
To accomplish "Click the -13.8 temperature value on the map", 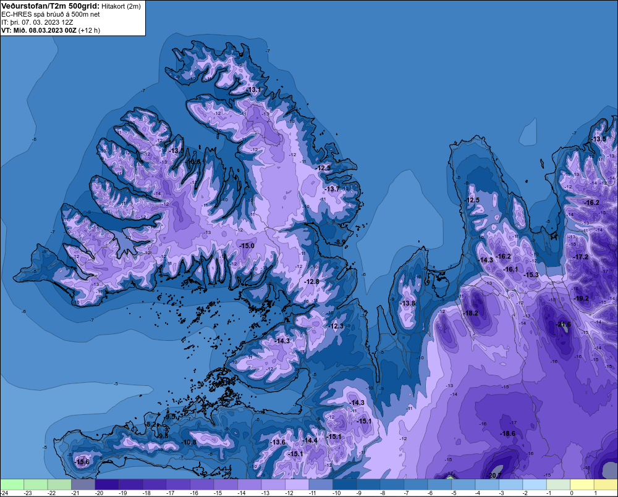I will coord(407,303).
